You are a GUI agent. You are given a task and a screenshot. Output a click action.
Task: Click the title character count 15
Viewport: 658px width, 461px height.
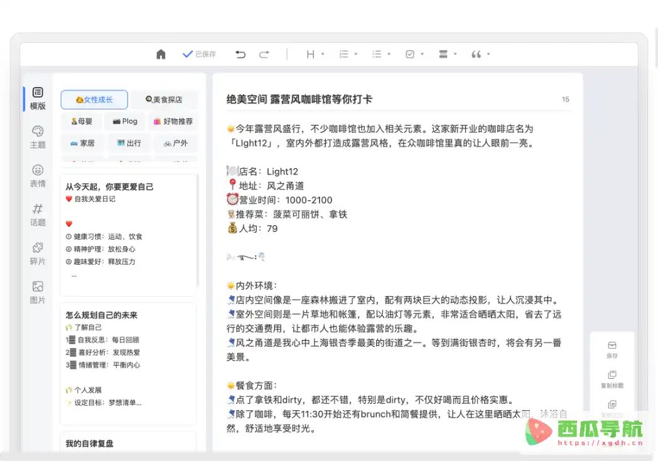pos(565,99)
